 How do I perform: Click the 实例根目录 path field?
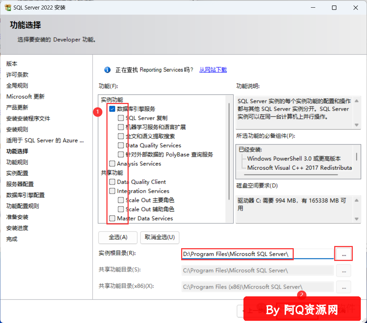(258, 254)
